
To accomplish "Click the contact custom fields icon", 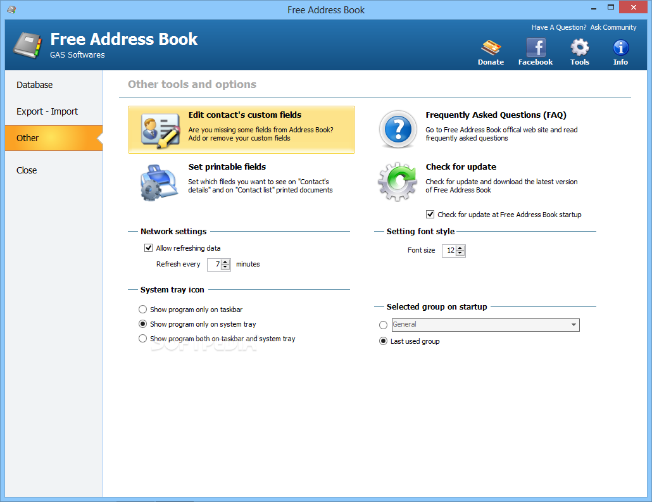I will pos(160,130).
